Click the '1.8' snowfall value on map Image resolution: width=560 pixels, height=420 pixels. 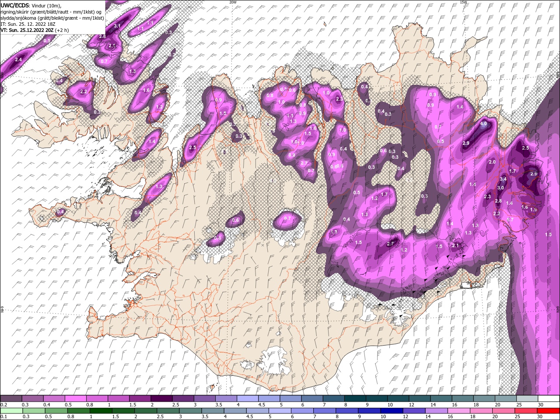point(133,71)
